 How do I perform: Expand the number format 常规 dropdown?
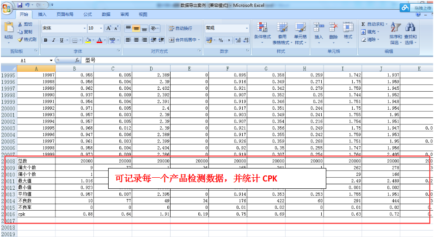(x=247, y=28)
